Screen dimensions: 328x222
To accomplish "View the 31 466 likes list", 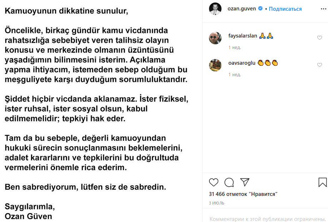I will [243, 194].
